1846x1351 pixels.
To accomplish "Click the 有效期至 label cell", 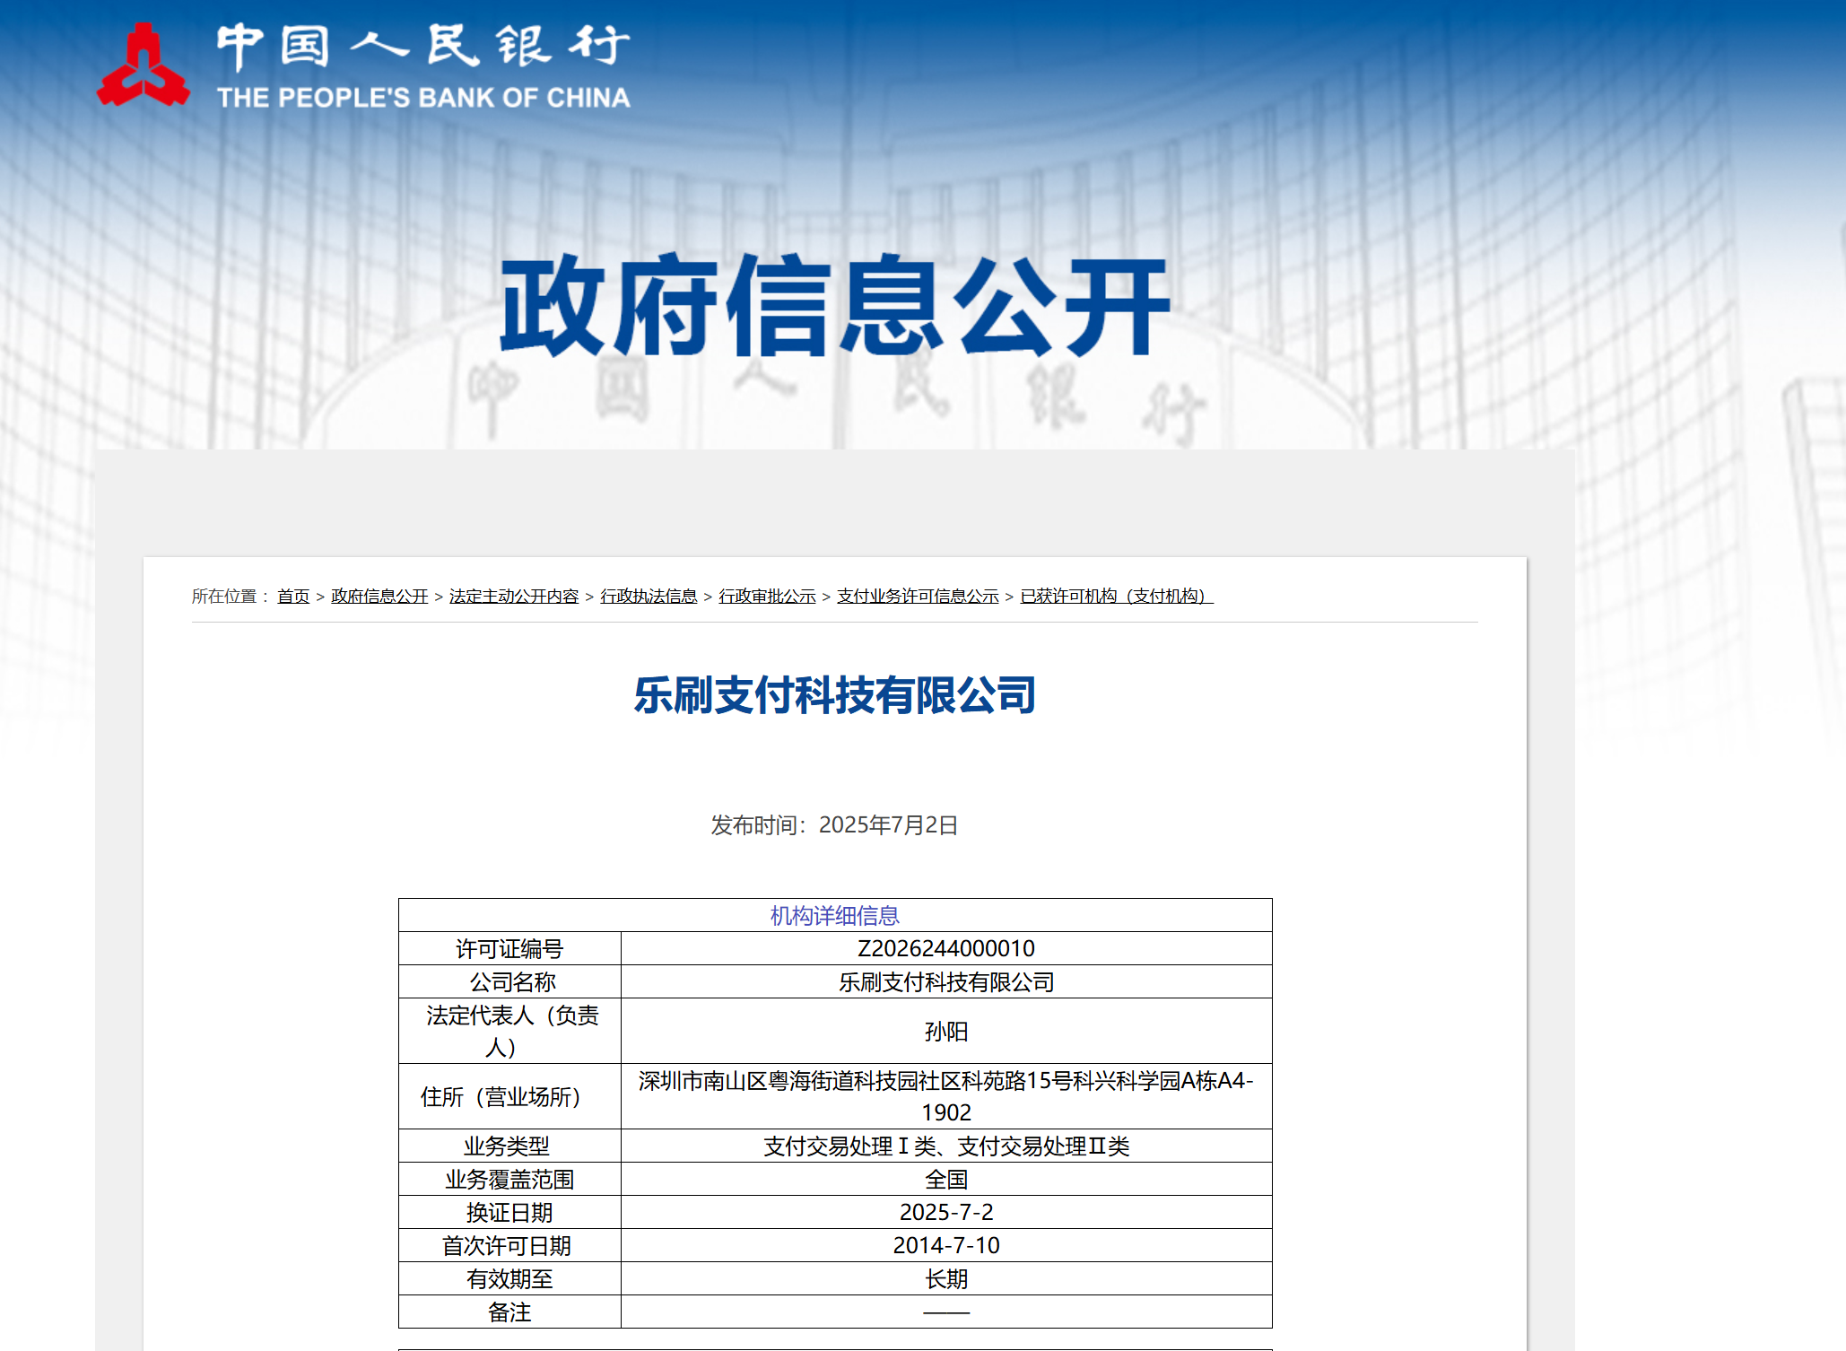I will 509,1278.
